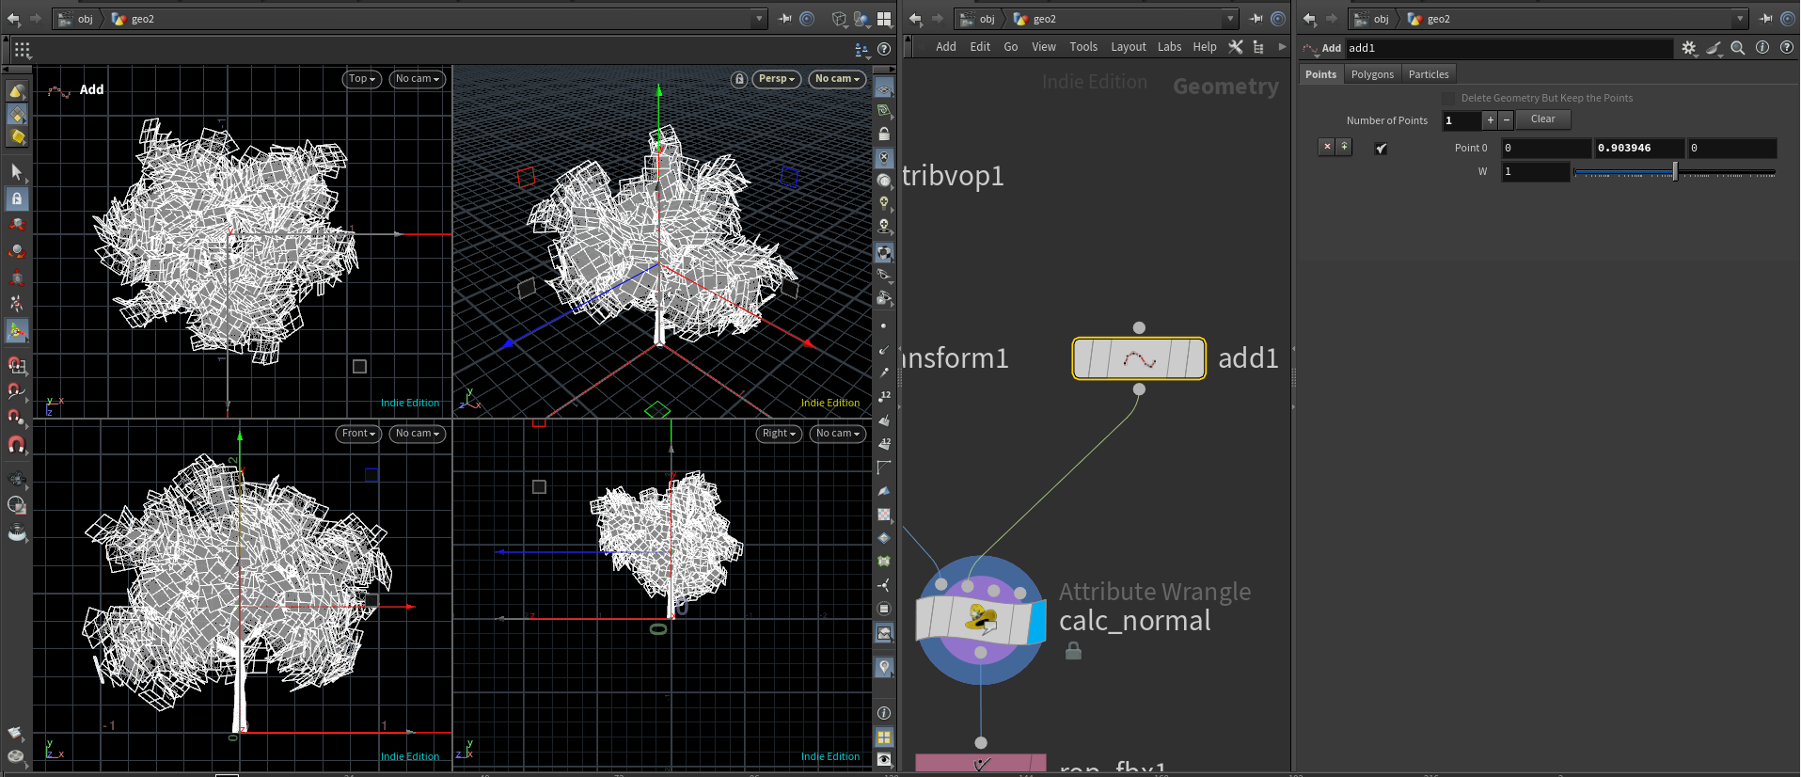
Task: Expand the Right viewport's No cam dropdown
Action: [x=837, y=434]
